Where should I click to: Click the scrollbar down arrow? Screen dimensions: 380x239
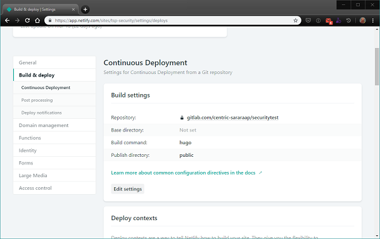(377, 236)
